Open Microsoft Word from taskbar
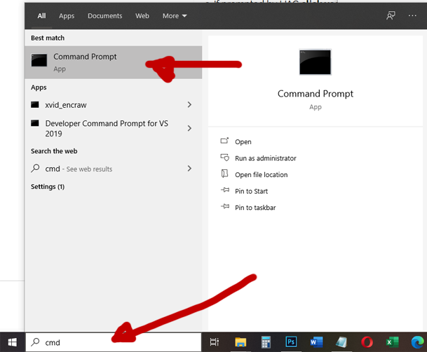Image resolution: width=427 pixels, height=352 pixels. [x=316, y=342]
